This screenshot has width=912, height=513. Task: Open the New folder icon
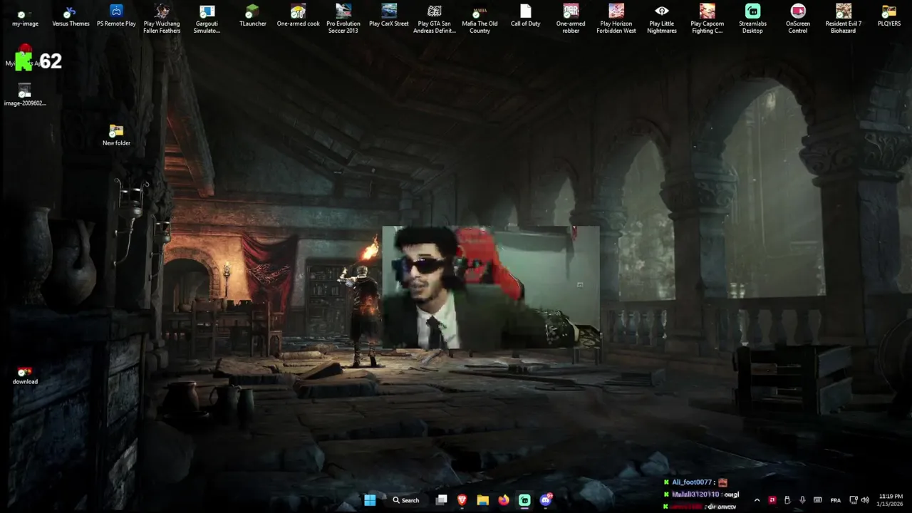pos(116,135)
